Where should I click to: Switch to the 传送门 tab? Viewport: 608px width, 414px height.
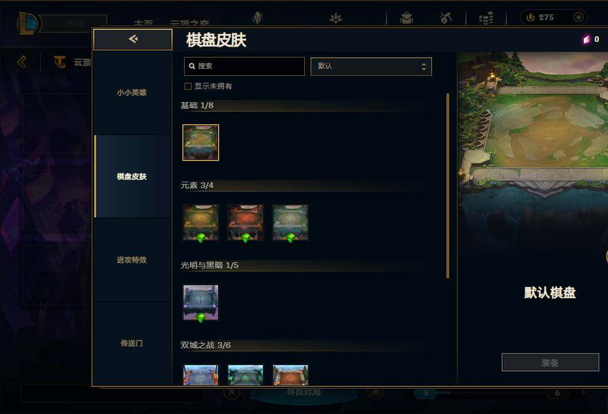tap(132, 343)
